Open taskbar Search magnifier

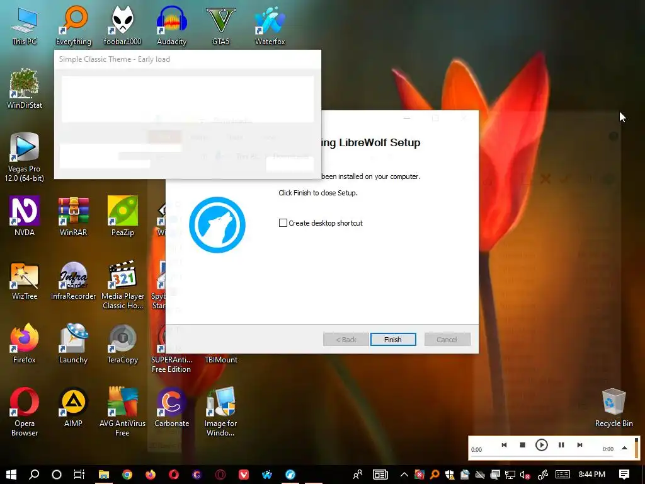34,475
